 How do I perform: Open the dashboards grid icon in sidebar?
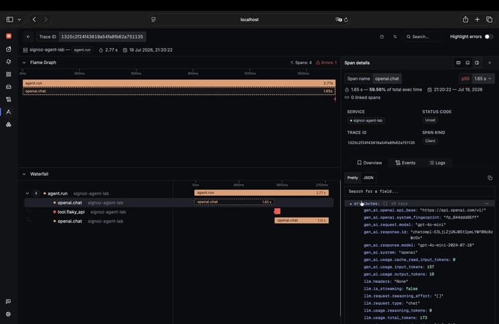9,74
